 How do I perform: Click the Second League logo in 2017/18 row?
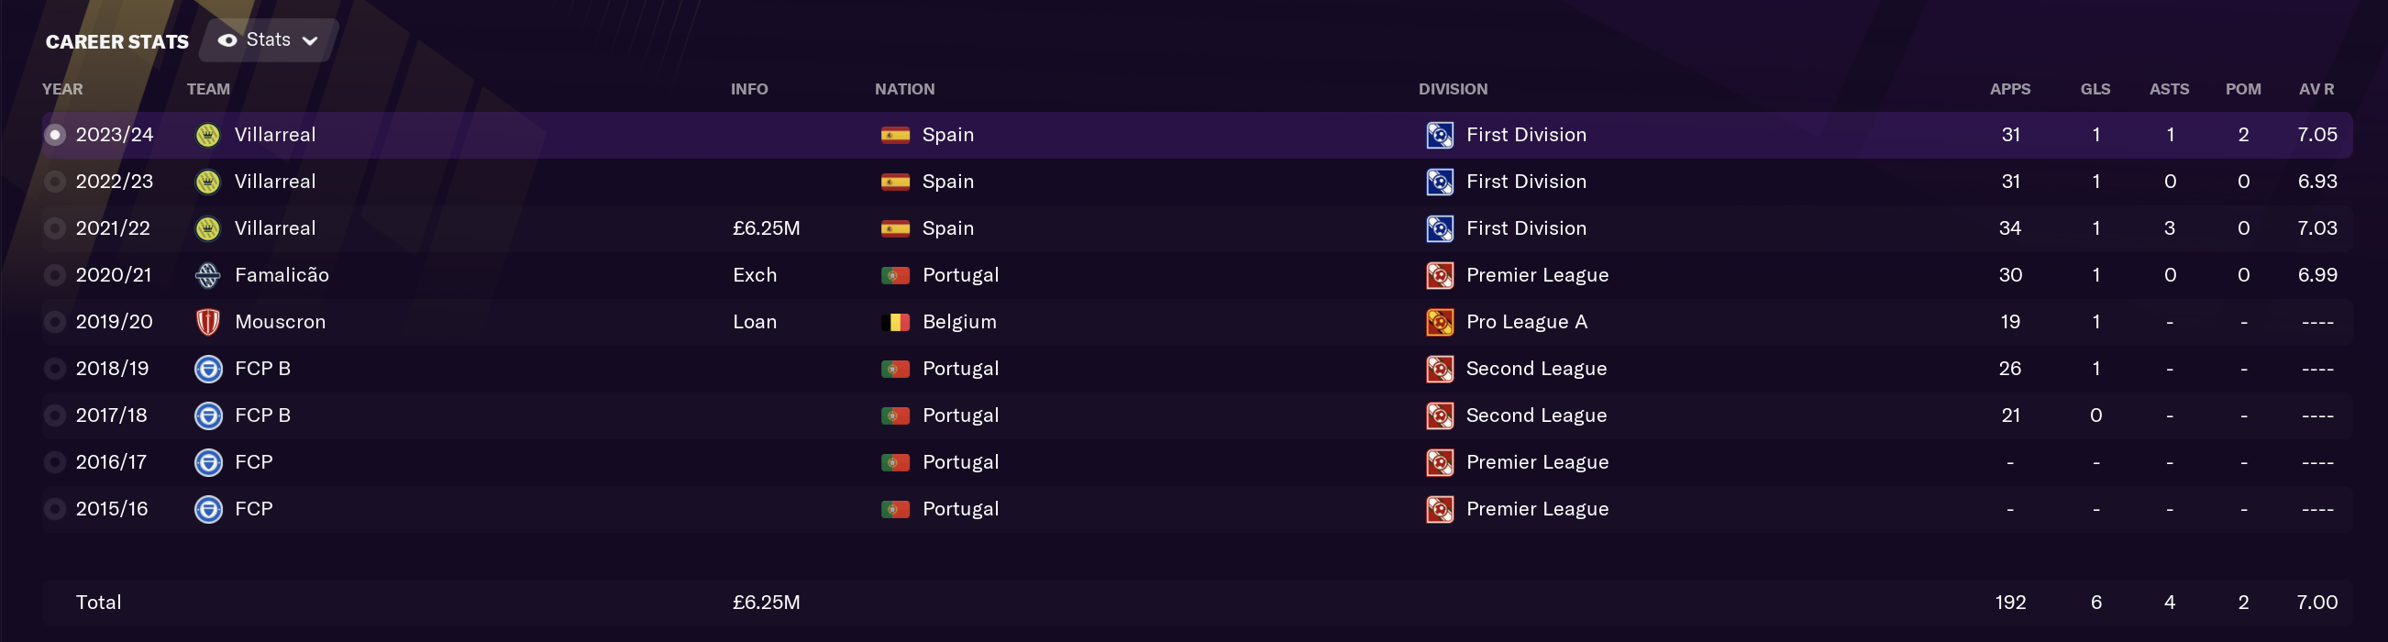tap(1440, 415)
